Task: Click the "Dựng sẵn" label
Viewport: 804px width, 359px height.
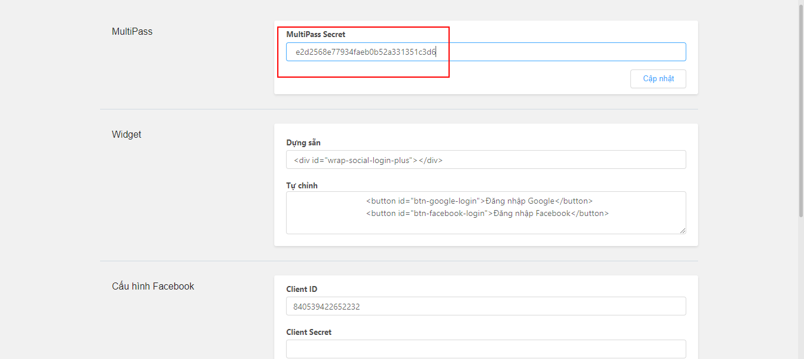Action: [x=303, y=143]
